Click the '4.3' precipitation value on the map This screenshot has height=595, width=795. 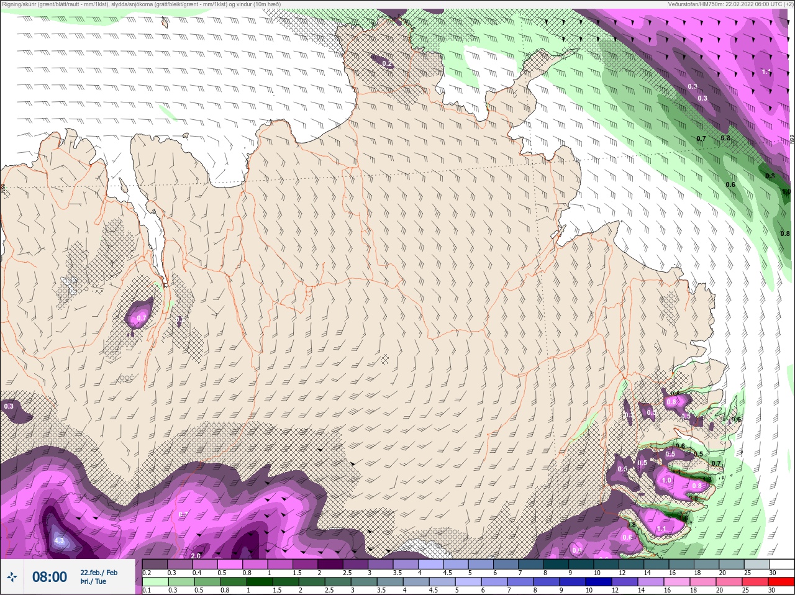coord(60,541)
